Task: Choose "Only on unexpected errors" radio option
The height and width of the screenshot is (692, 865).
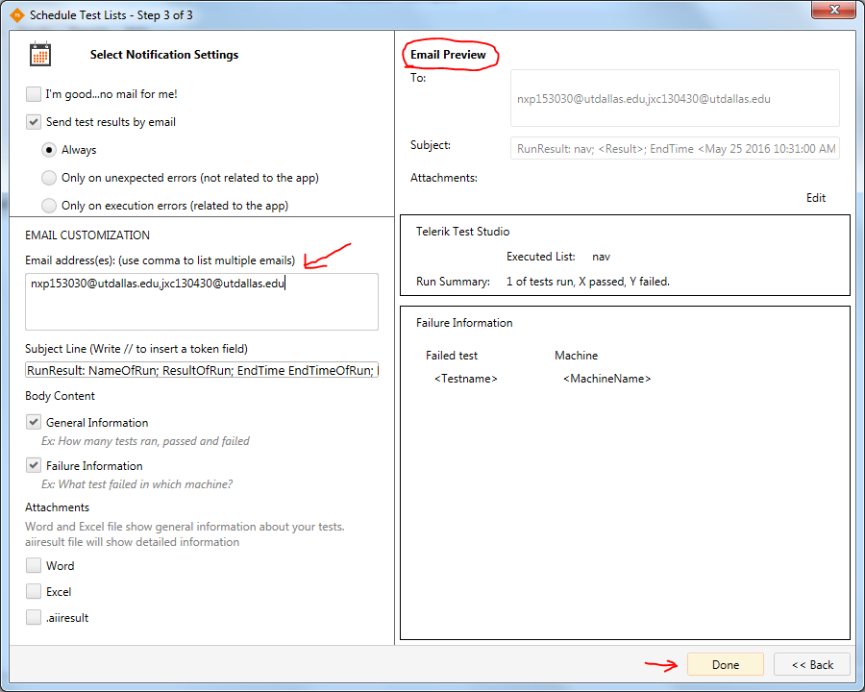Action: pos(49,178)
